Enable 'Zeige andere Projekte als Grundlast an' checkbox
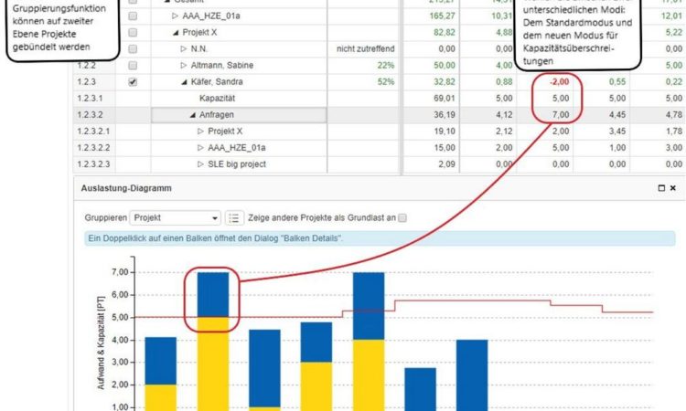 (x=402, y=217)
